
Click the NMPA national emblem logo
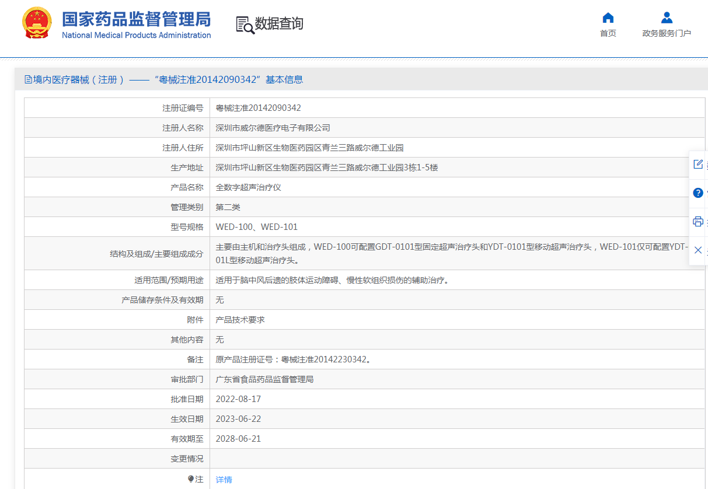[37, 23]
